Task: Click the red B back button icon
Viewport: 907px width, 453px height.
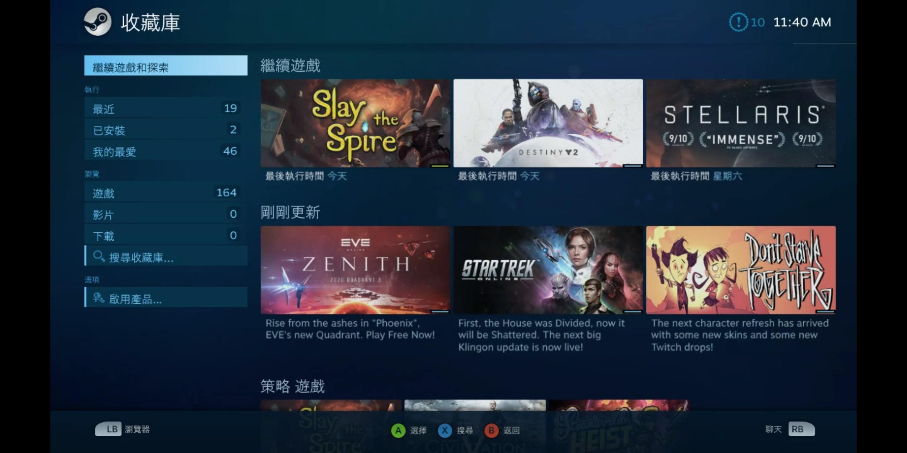Action: pyautogui.click(x=491, y=430)
